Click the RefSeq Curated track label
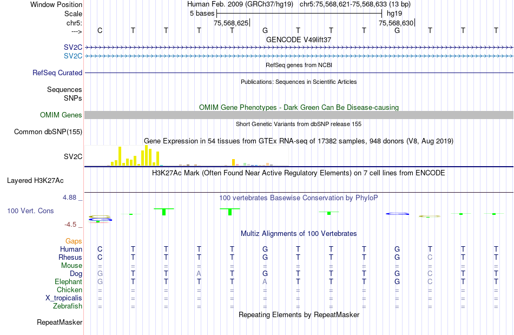Screen dimensions: 514x335 (57, 73)
